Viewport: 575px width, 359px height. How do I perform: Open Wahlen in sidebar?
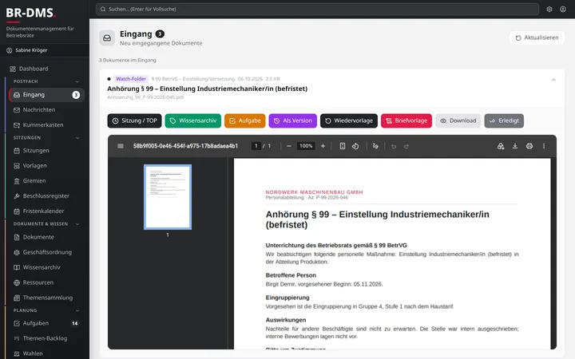pos(46,353)
